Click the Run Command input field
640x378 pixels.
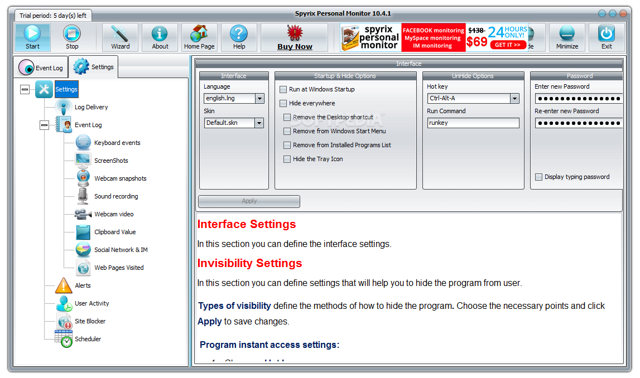click(x=473, y=123)
